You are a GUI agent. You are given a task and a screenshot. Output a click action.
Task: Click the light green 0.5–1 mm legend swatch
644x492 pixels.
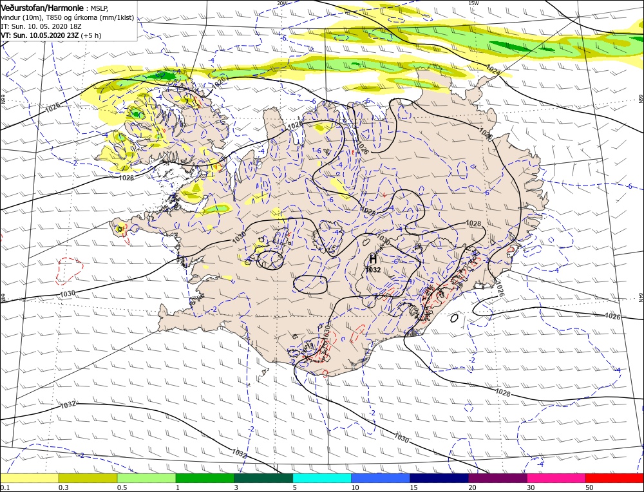pos(147,478)
